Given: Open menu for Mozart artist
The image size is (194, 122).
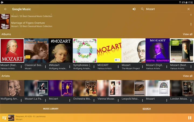Looking at the screenshot, I should 167,100.
